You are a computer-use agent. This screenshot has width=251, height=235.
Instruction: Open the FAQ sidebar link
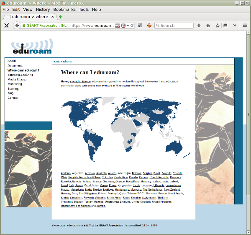(x=10, y=93)
